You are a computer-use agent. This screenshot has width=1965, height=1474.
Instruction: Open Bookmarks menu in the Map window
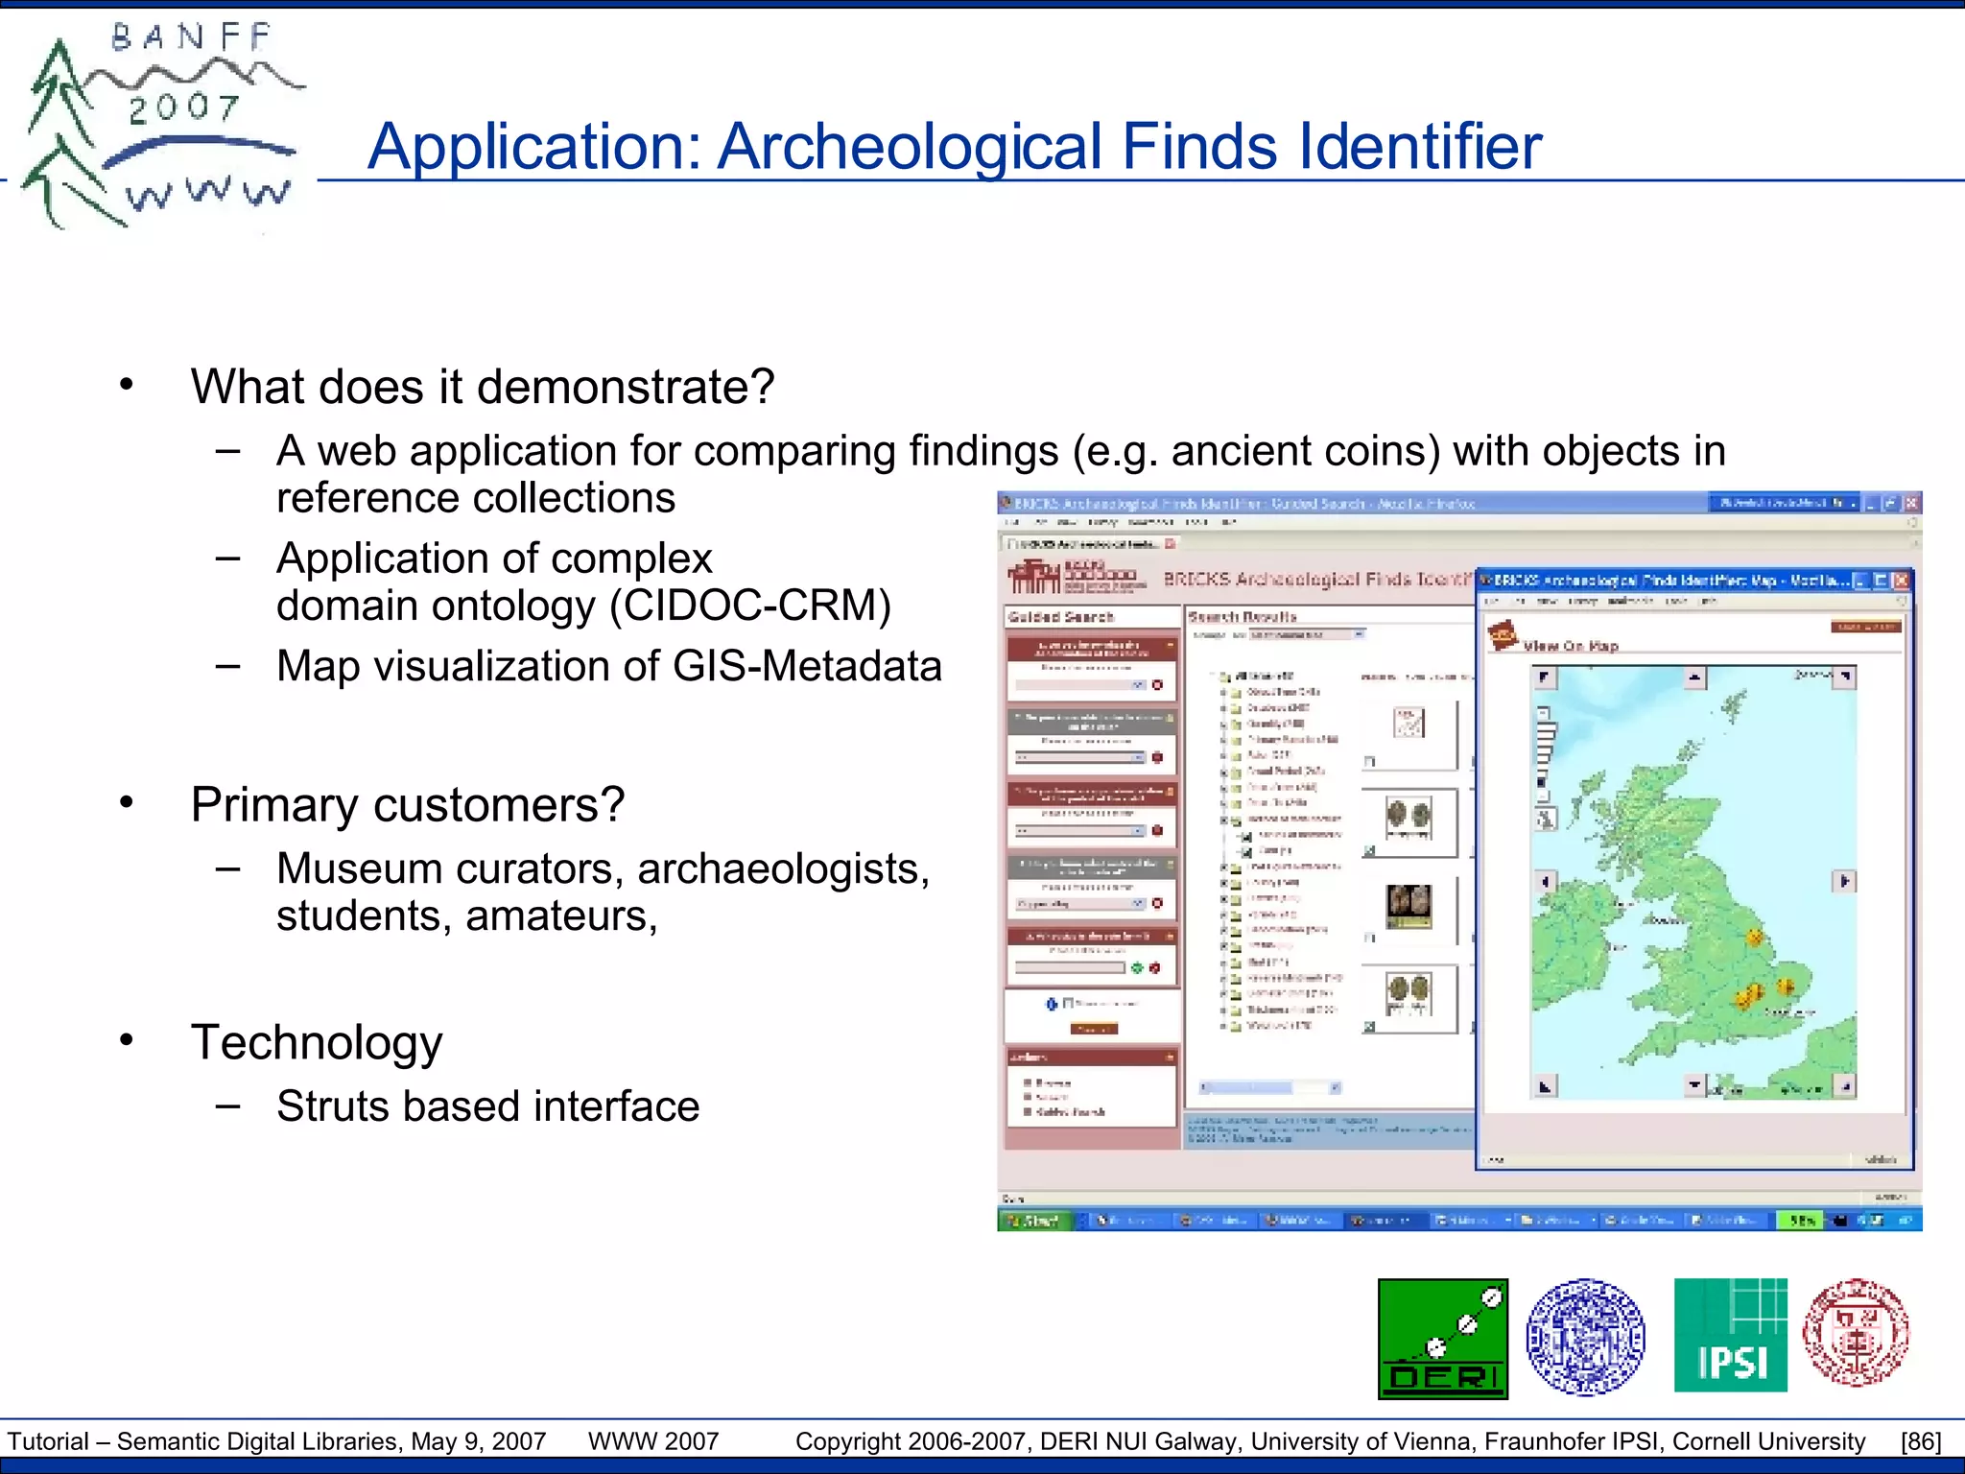[1630, 601]
